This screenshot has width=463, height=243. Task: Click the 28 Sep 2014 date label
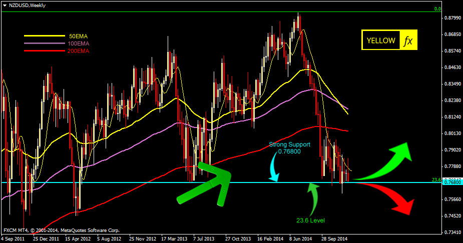pos(334,238)
